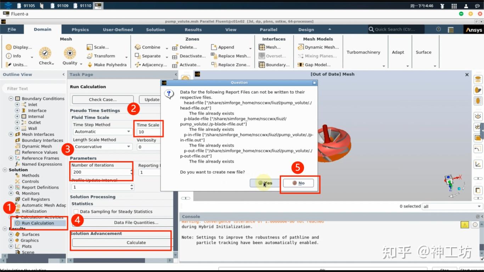Open the Scale mesh dialog

[98, 47]
